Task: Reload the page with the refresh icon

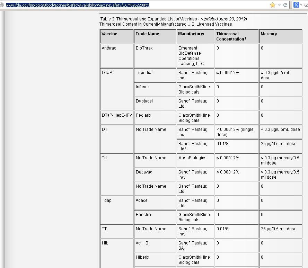Action: tap(285, 5)
